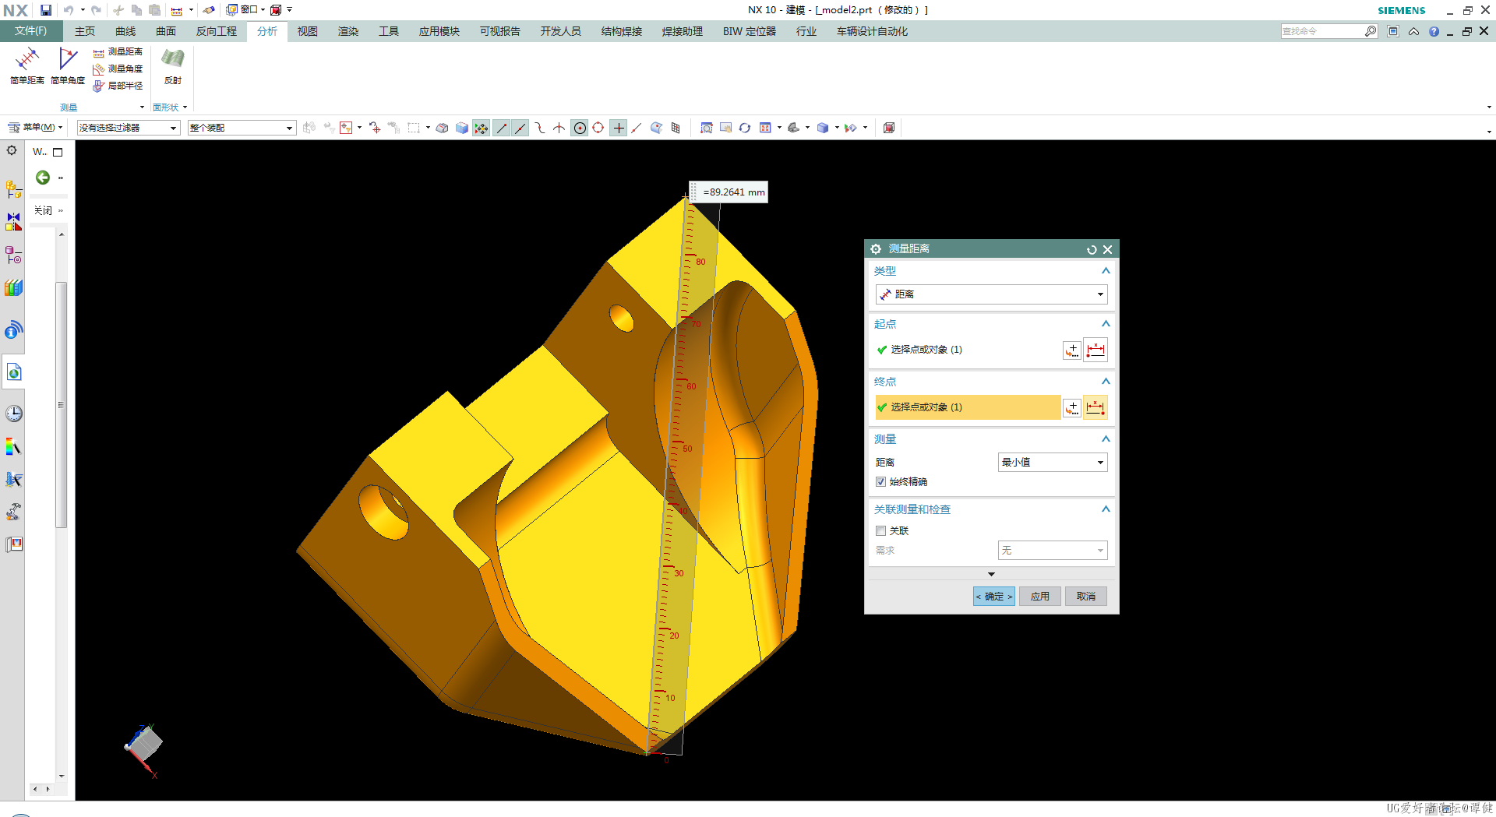The height and width of the screenshot is (817, 1496).
Task: Click the measure icon in 终点 section
Action: pos(1096,407)
